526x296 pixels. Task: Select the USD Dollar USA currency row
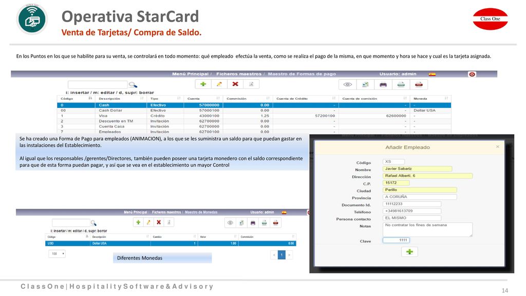pos(171,243)
